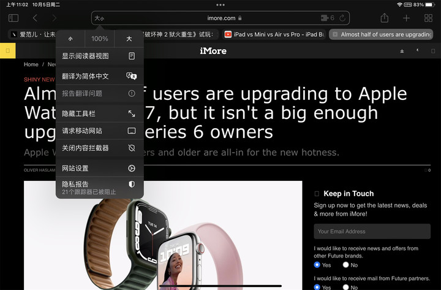
Task: Open Privacy Report with 21 trackers
Action: [x=99, y=188]
